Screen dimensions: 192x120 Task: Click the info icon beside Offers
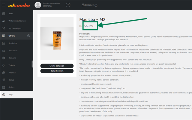pos(28,36)
